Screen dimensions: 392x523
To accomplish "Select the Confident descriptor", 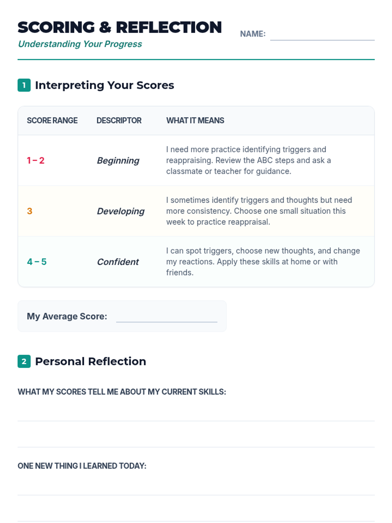I will (x=118, y=262).
